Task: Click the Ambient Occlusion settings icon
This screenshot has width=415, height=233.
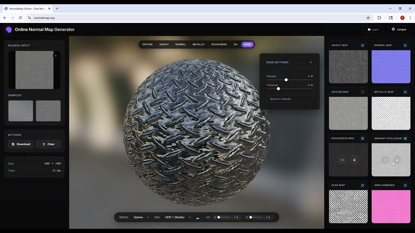Action: (x=405, y=139)
